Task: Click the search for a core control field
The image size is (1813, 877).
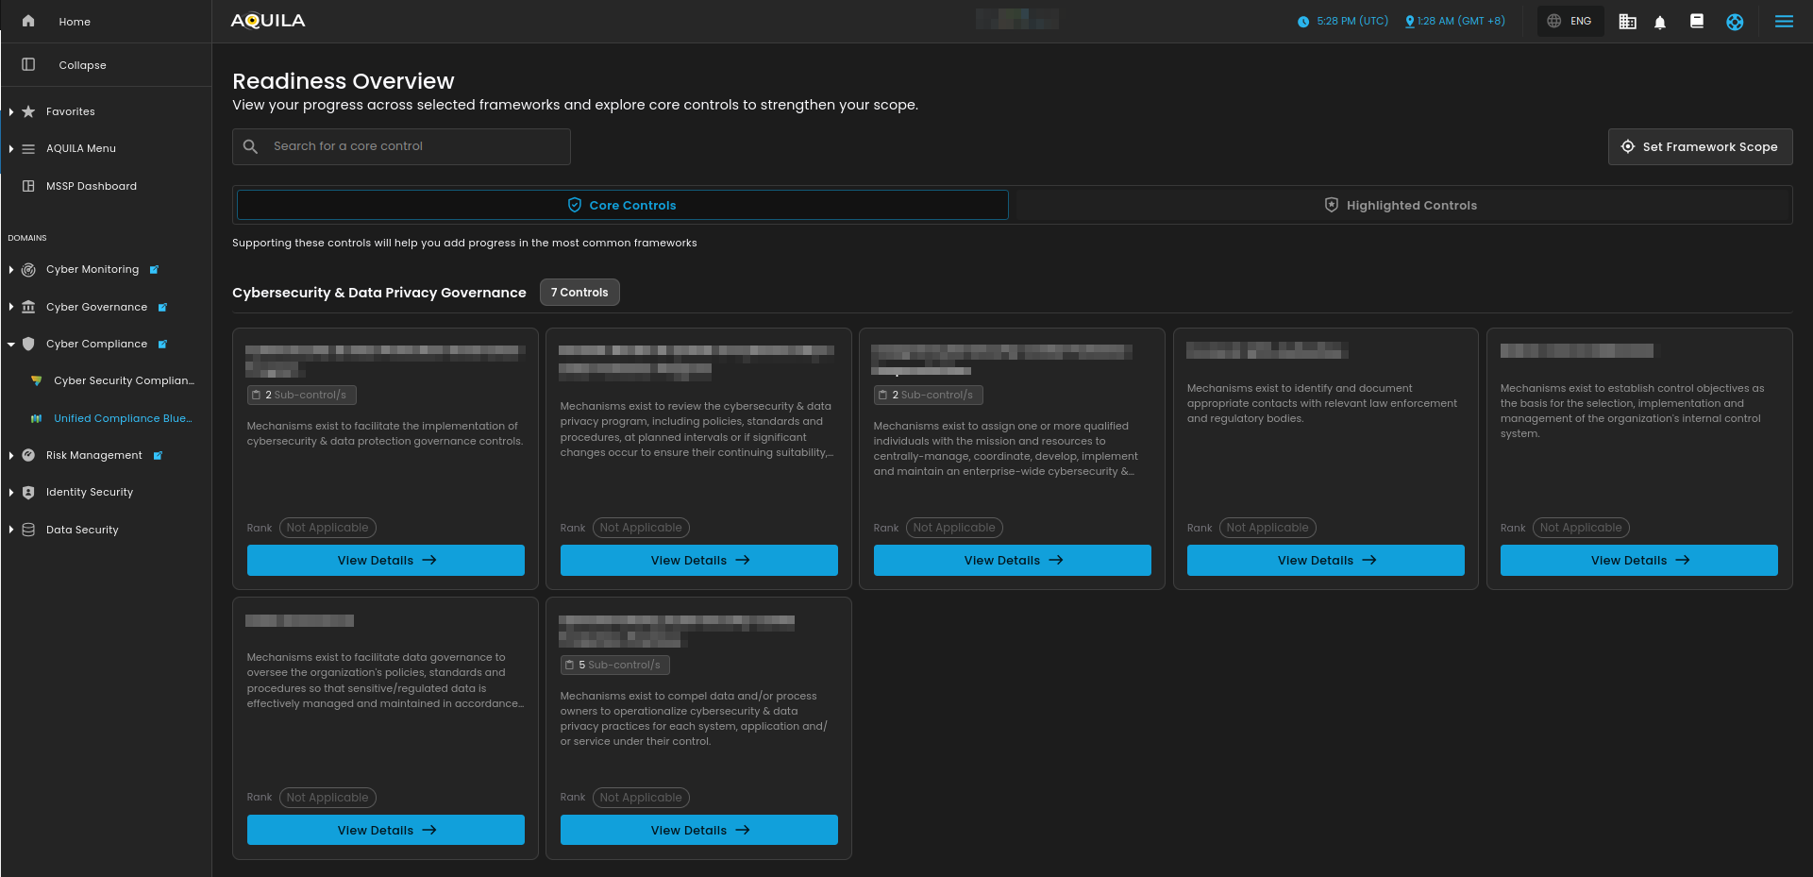Action: pyautogui.click(x=415, y=146)
